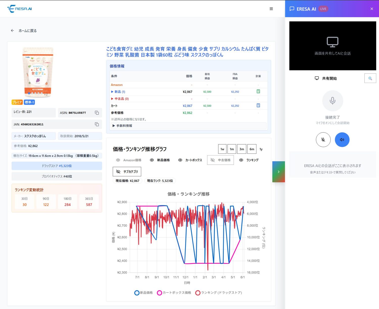Screen dimensions: 379x309
Task: Close the ERESA AI panel
Action: [372, 9]
